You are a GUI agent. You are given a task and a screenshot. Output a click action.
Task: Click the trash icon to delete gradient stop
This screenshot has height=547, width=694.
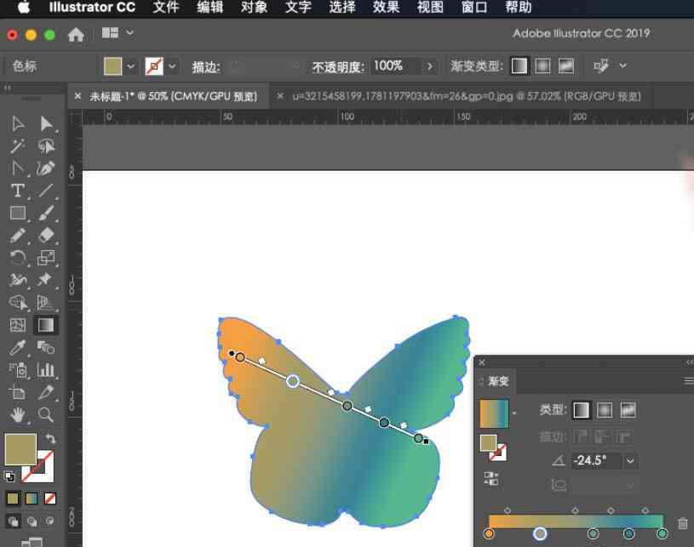(684, 523)
